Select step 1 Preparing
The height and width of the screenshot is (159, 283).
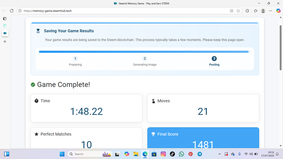coord(75,61)
